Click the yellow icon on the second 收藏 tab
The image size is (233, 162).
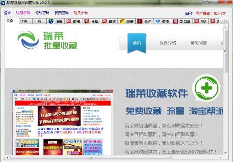point(122,21)
